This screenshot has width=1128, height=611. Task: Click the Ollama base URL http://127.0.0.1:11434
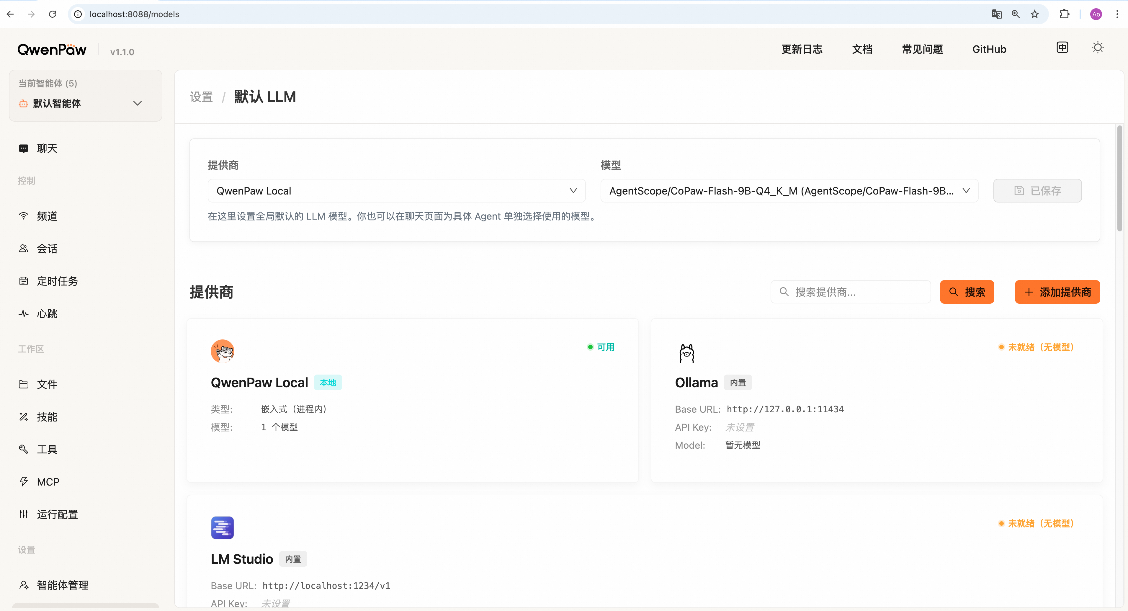(785, 409)
